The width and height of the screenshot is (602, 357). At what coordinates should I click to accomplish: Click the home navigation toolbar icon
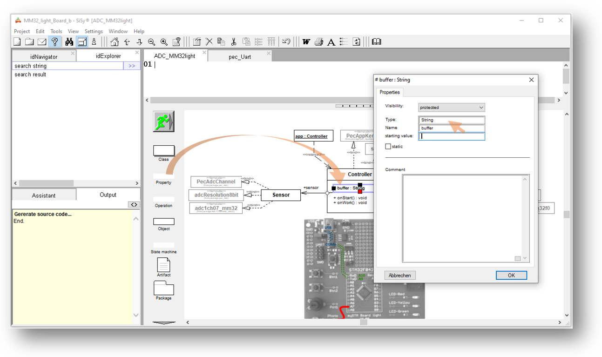point(115,42)
